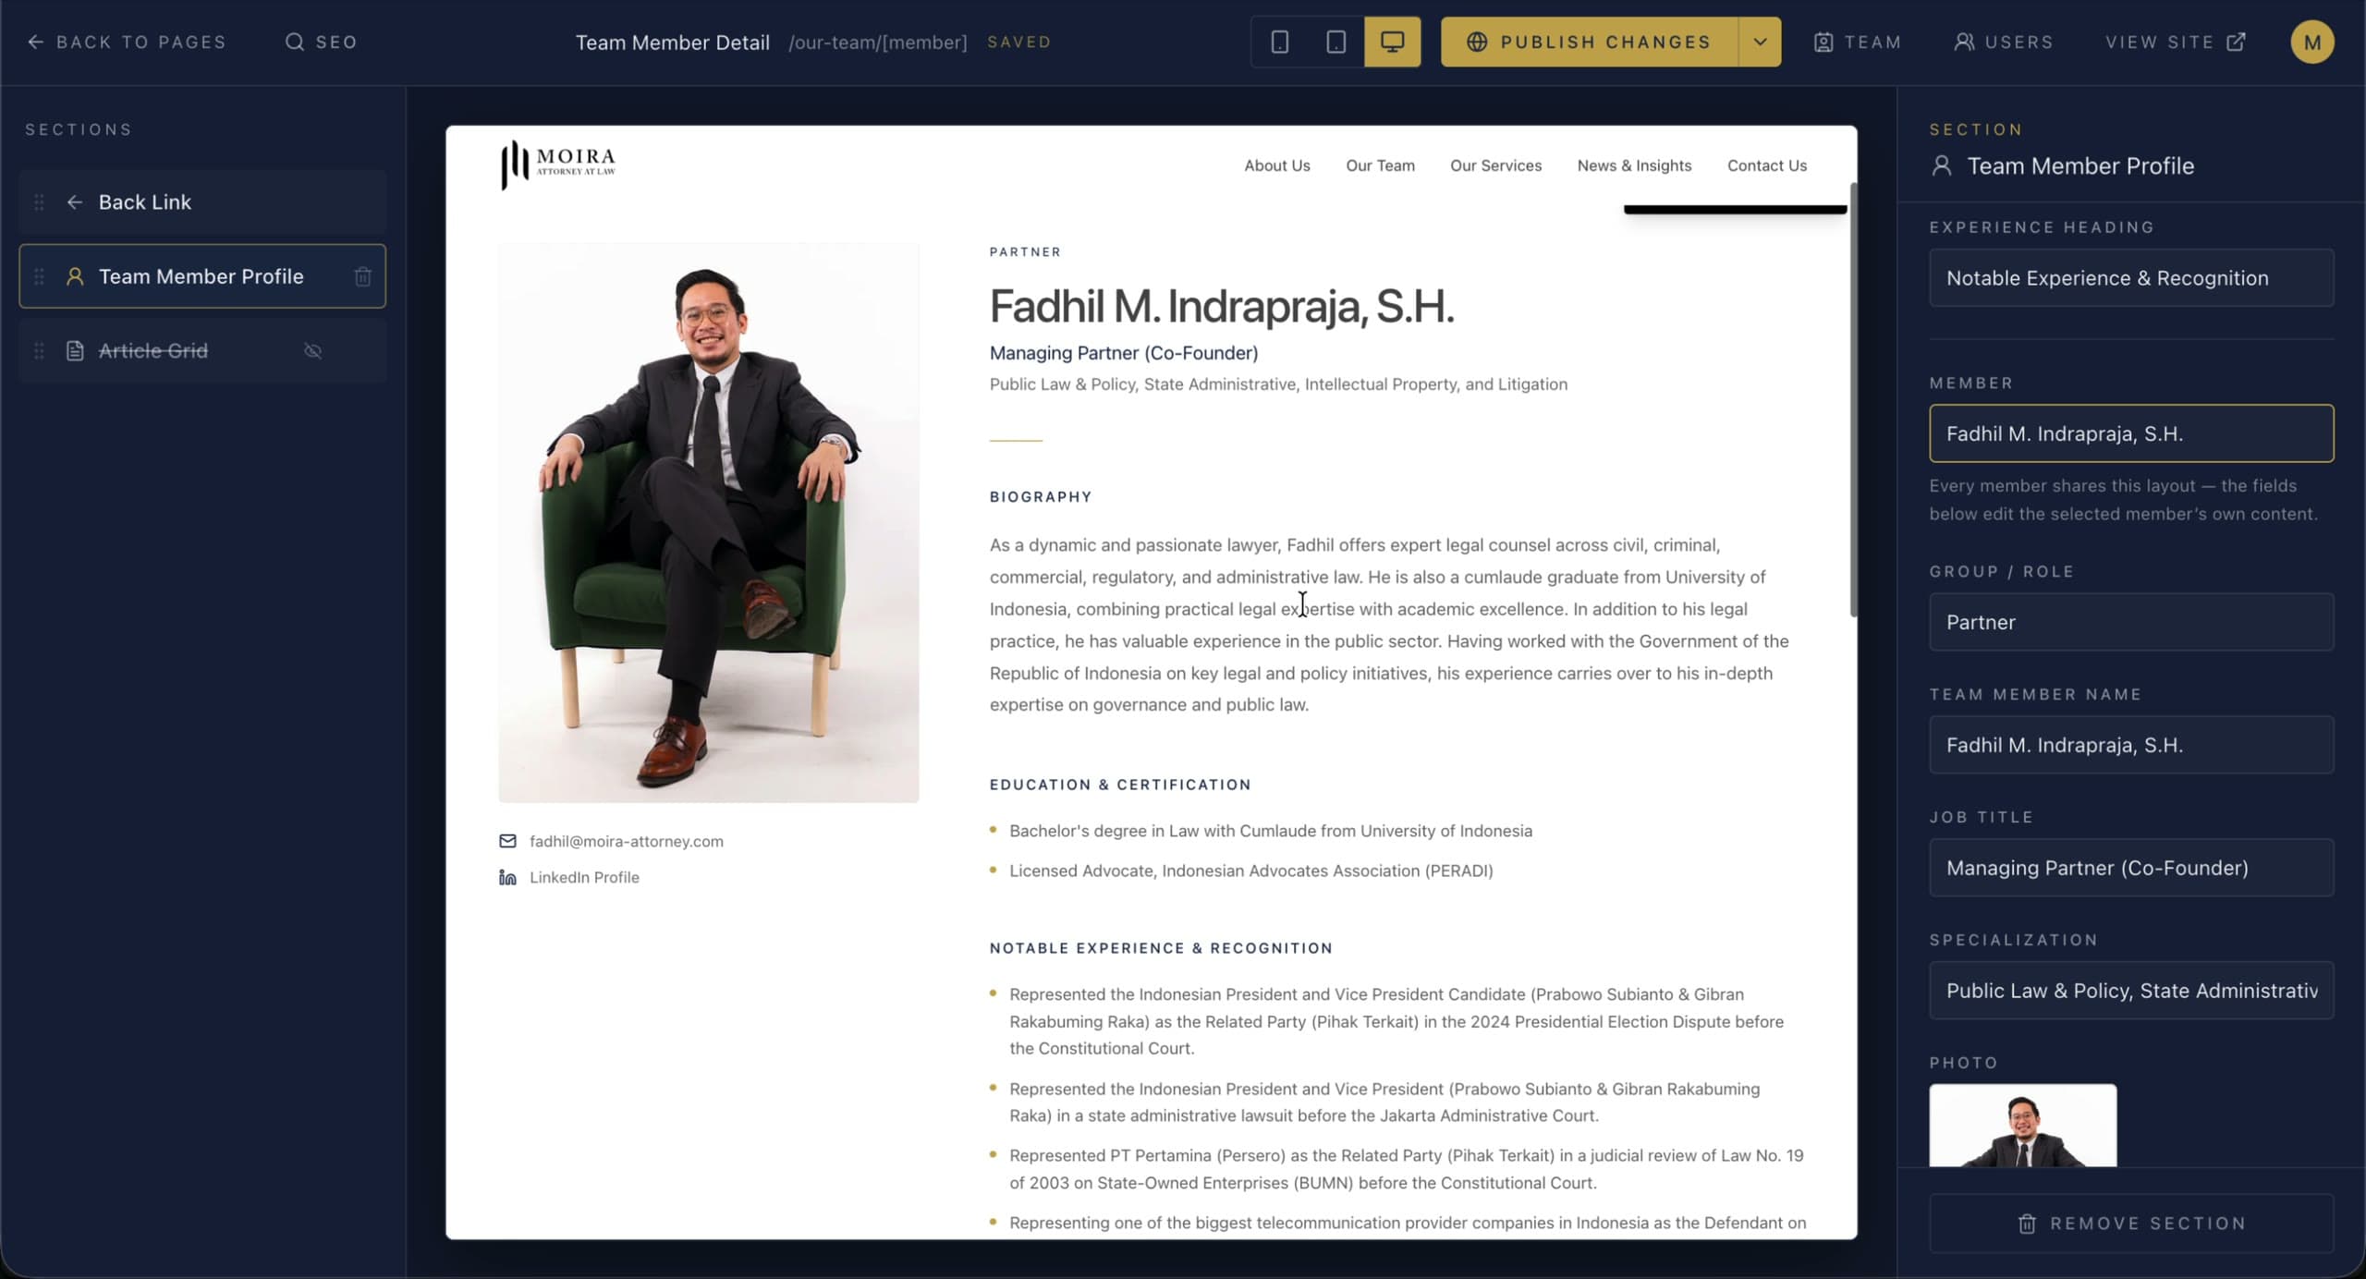Delete the Team Member Profile section via trash icon
Viewport: 2366px width, 1279px height.
coord(362,276)
